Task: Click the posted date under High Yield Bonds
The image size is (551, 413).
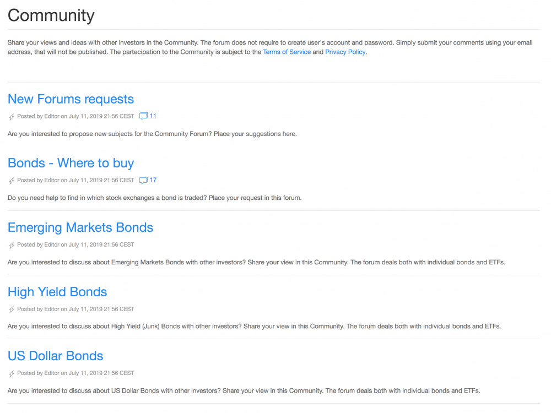Action: pyautogui.click(x=101, y=309)
